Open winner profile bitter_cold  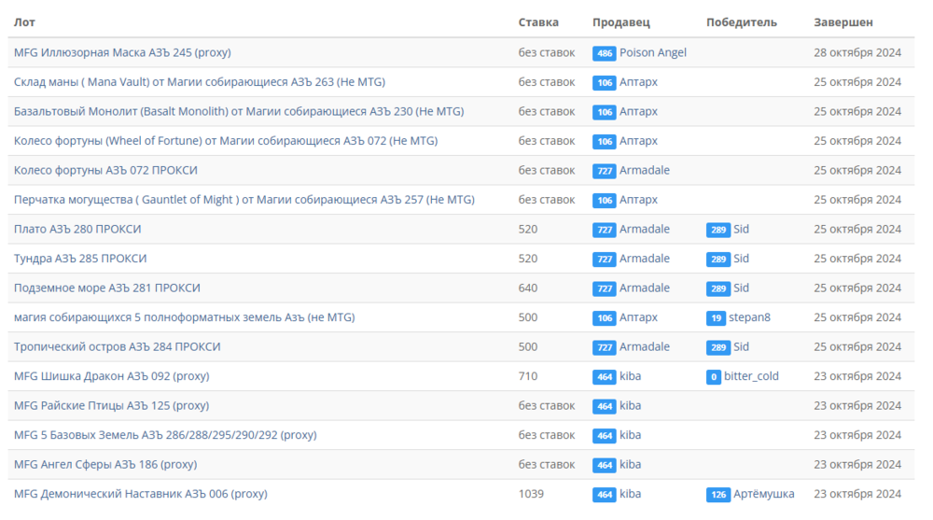(753, 376)
